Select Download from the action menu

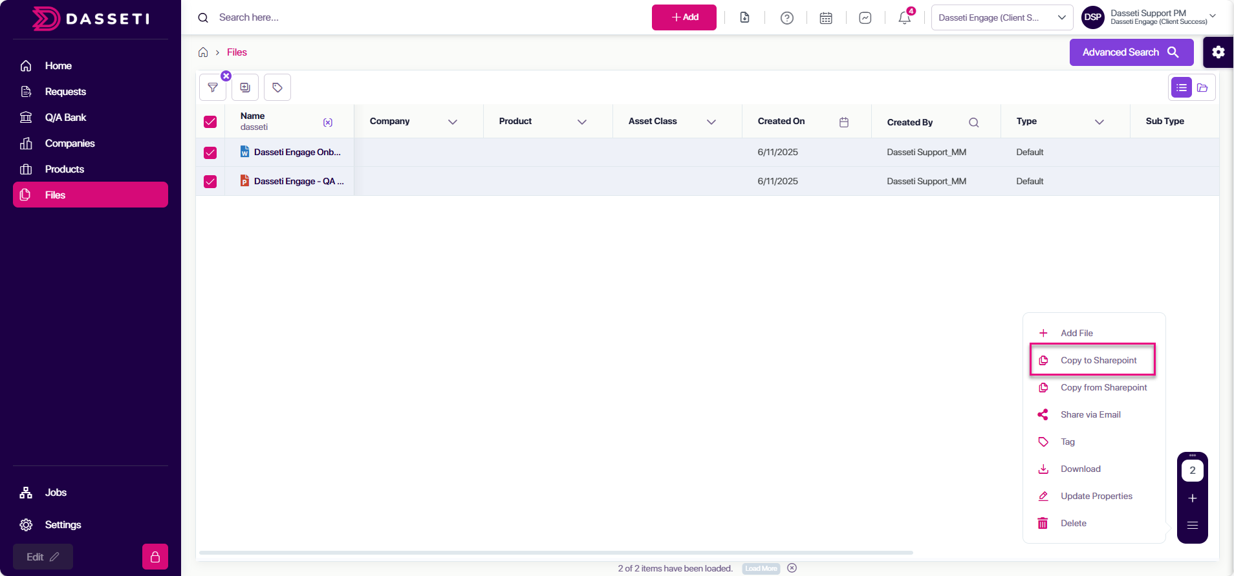1094,469
